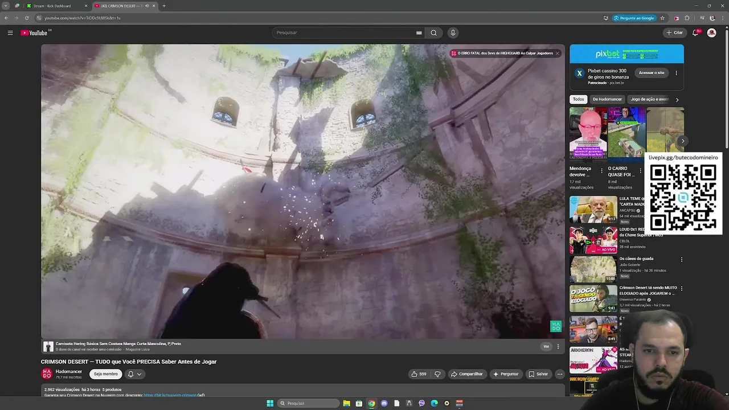Open product shelf three-dot options
729x410 pixels.
[558, 346]
